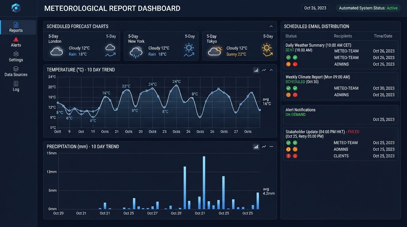This screenshot has height=227, width=407.
Task: Switch temperature chart to bar view
Action: 256,70
